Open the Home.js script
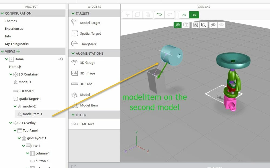This screenshot has width=270, height=168. pyautogui.click(x=15, y=67)
